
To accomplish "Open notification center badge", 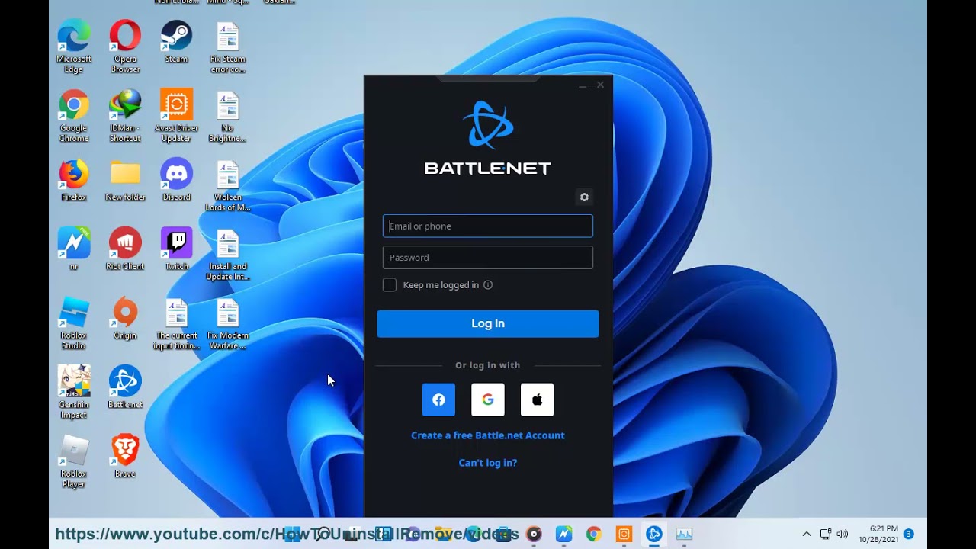I will (x=909, y=535).
